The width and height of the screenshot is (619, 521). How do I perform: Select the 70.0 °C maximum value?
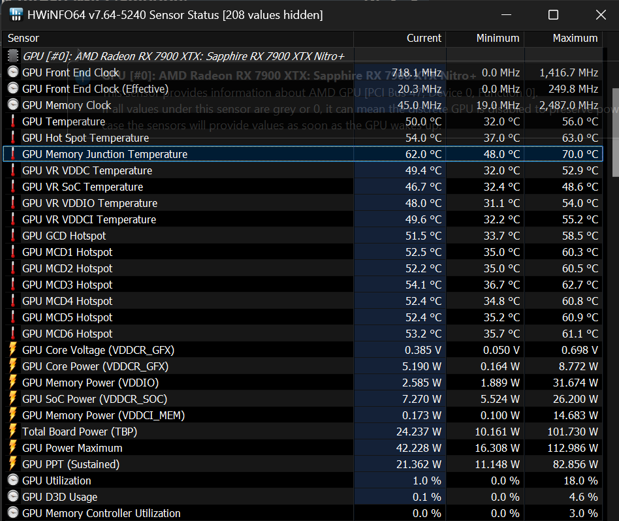(580, 154)
